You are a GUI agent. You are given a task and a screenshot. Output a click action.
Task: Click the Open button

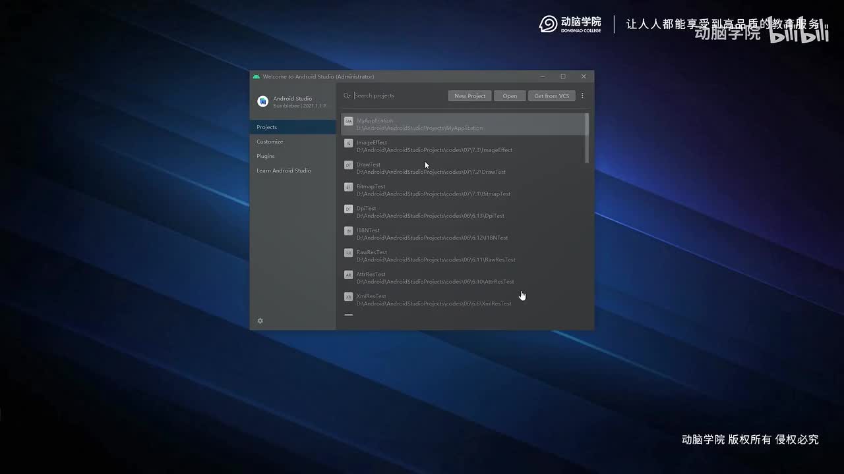tap(510, 96)
